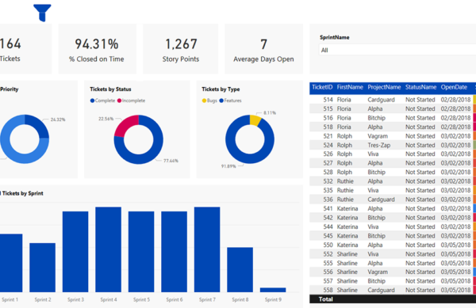Sort table by StatusName column header
Viewport: 476px width, 308px height.
(x=420, y=87)
